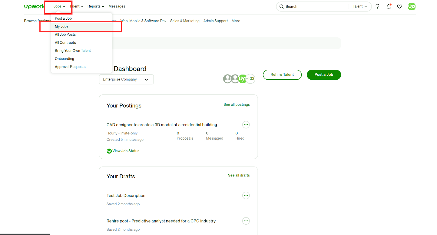The width and height of the screenshot is (437, 235).
Task: Expand the Reports menu
Action: (96, 7)
